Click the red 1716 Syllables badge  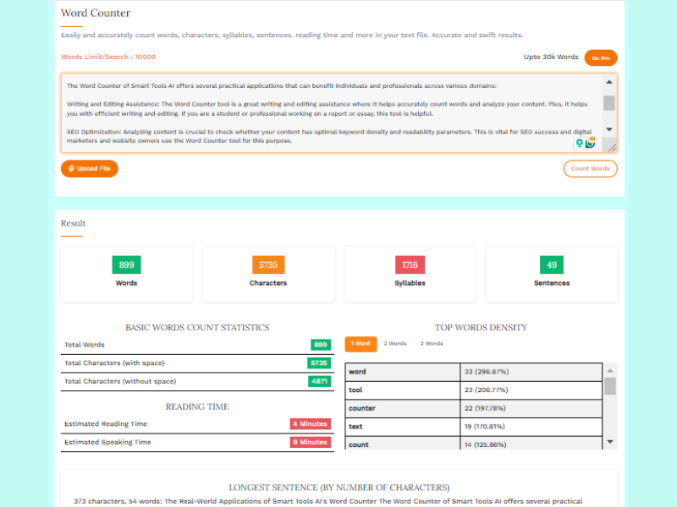[410, 264]
